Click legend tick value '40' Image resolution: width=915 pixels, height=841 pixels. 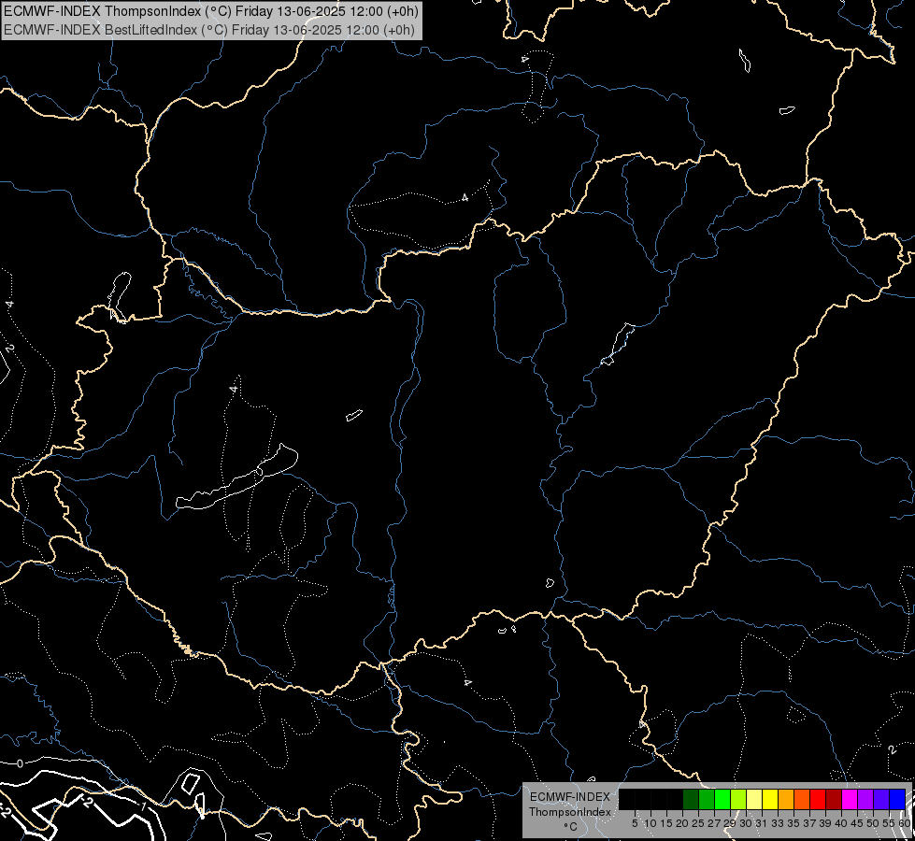(841, 823)
